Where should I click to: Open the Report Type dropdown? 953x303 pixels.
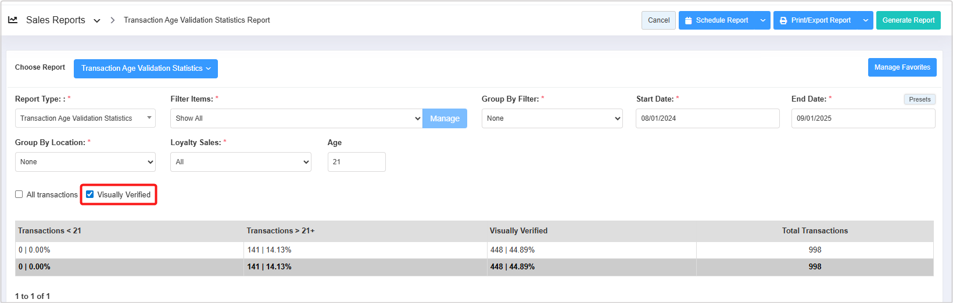click(85, 118)
